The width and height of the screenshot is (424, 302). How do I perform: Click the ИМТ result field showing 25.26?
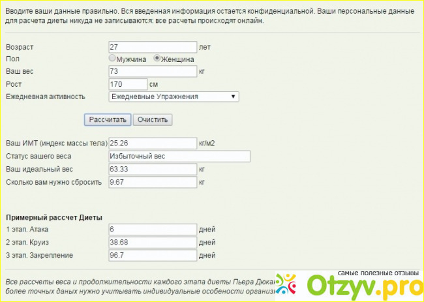click(x=153, y=143)
